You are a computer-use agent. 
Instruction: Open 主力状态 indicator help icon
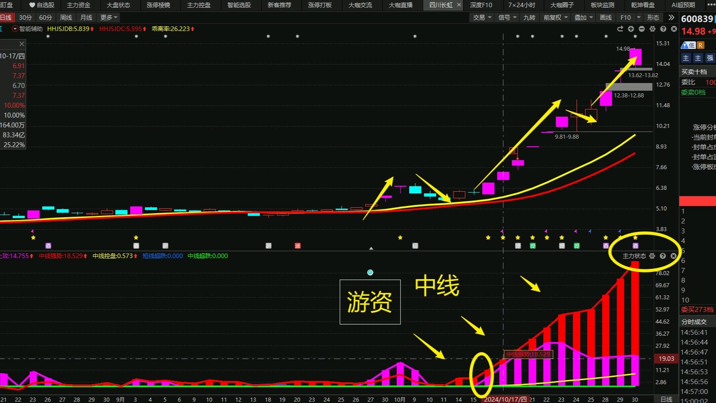tap(663, 256)
